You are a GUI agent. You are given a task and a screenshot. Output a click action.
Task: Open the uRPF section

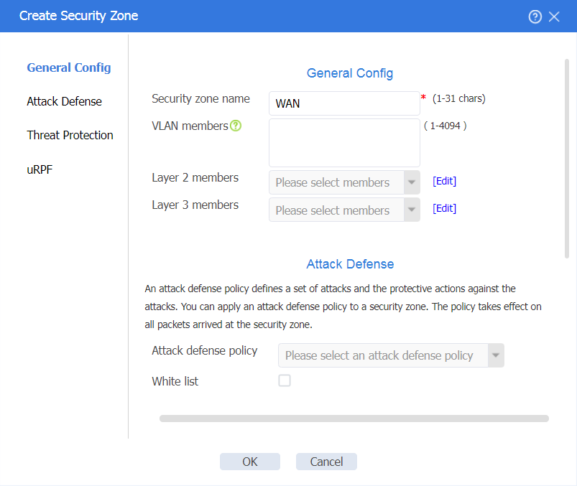(x=40, y=169)
